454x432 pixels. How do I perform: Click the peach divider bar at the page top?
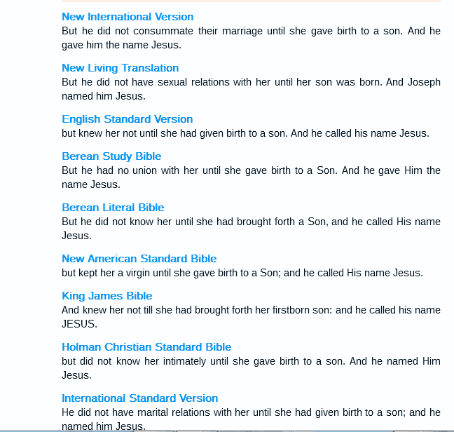coord(251,1)
